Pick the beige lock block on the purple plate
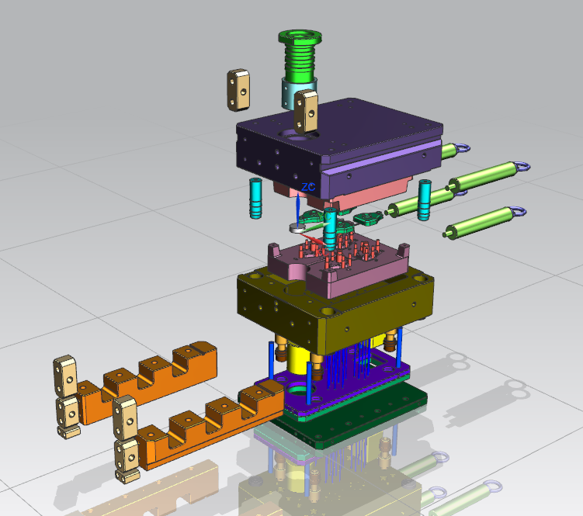This screenshot has height=516, width=583. point(306,111)
